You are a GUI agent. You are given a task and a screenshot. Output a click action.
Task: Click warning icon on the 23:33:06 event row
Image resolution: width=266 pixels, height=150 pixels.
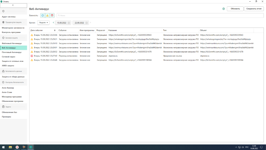(x=32, y=35)
